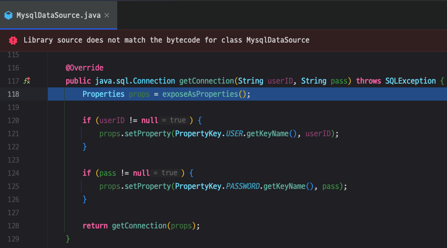This screenshot has height=248, width=447.
Task: Click line number 128 in the gutter
Action: 13,226
